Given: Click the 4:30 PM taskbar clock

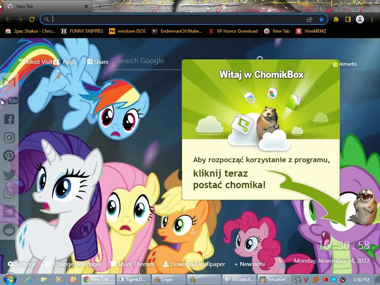Looking at the screenshot, I should [361, 280].
